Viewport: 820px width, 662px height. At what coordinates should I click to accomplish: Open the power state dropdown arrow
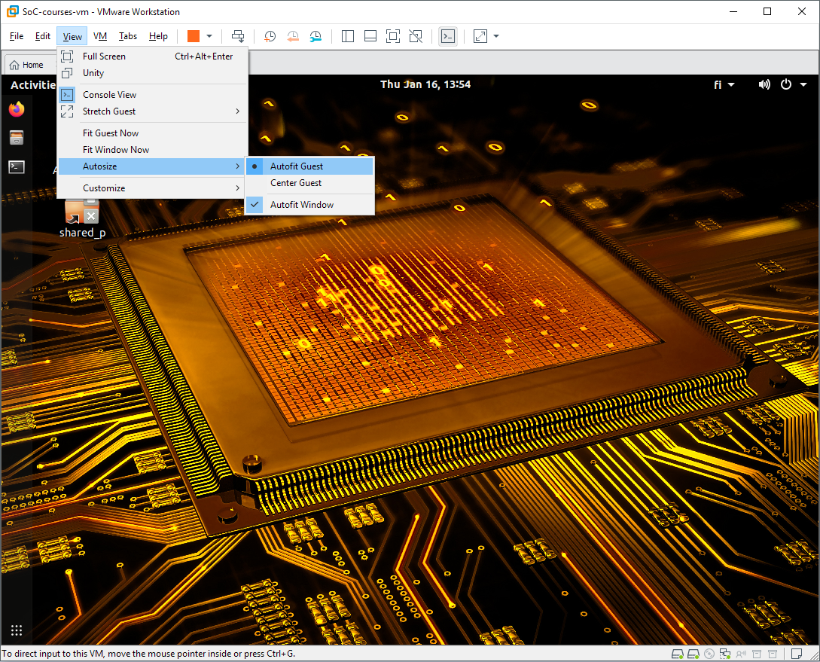click(x=209, y=36)
